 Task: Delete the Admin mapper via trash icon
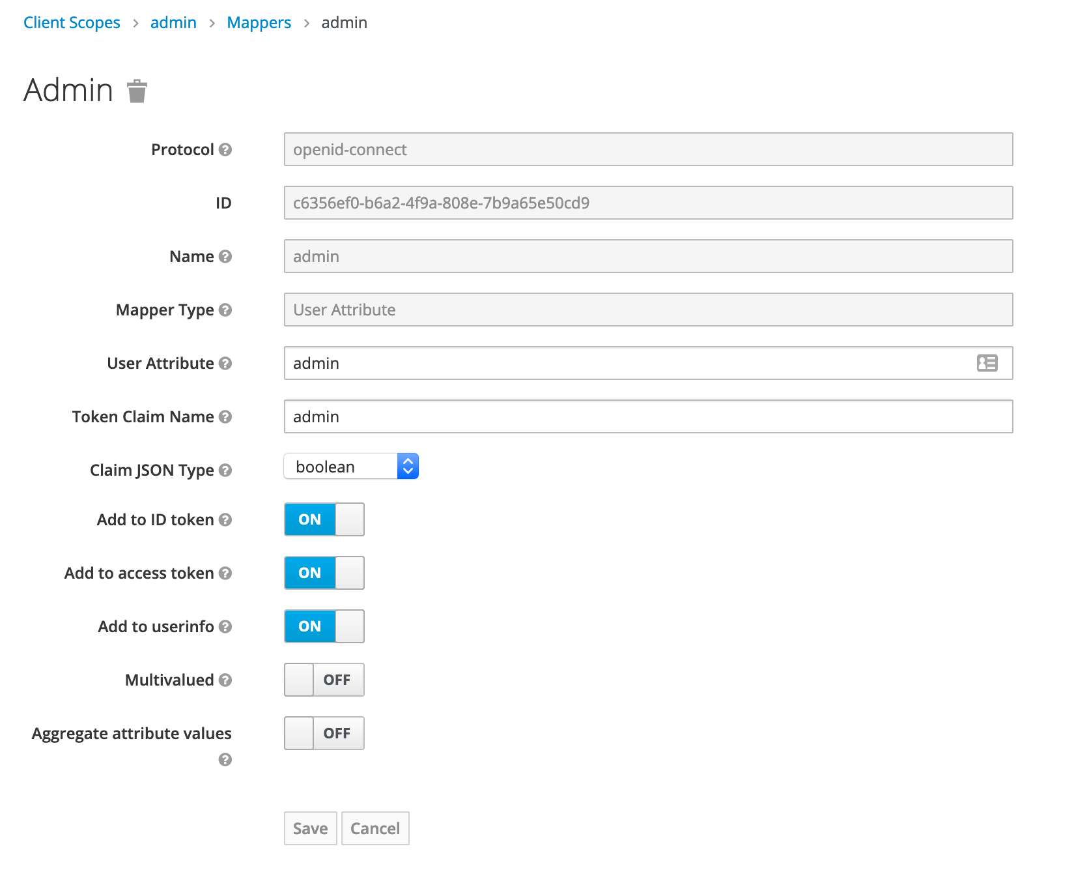[137, 91]
